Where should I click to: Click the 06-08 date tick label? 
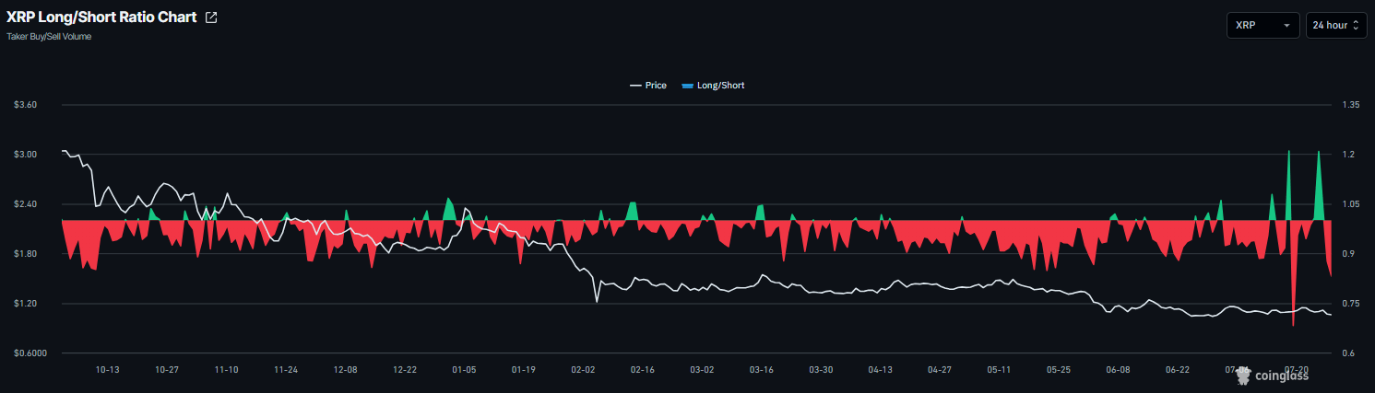tap(1118, 369)
